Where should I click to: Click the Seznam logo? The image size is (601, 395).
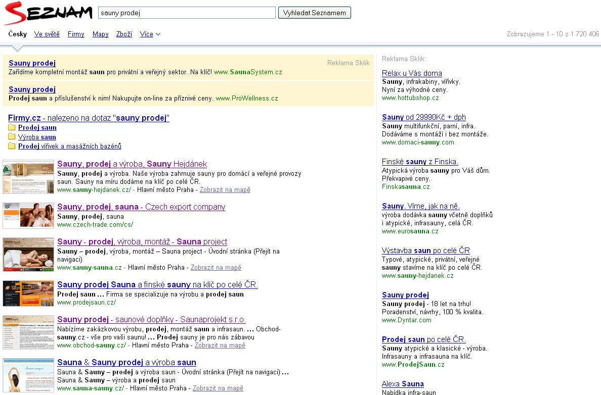(x=48, y=13)
